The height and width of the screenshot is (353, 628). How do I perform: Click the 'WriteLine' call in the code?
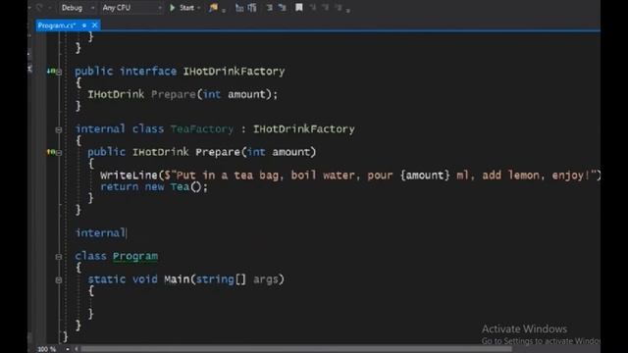129,176
